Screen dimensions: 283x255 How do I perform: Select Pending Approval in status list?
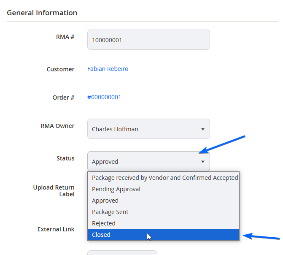point(163,189)
